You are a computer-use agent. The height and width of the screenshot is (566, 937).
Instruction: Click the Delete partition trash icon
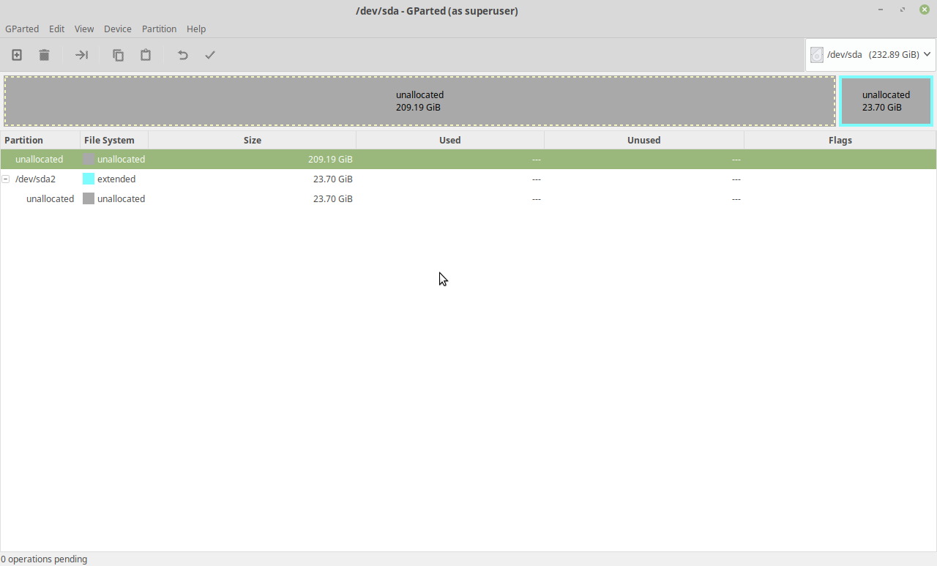click(x=44, y=55)
